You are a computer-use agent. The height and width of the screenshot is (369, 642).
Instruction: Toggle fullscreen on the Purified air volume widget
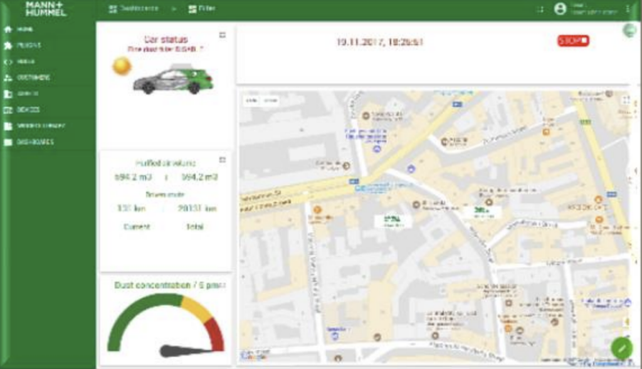pyautogui.click(x=223, y=160)
